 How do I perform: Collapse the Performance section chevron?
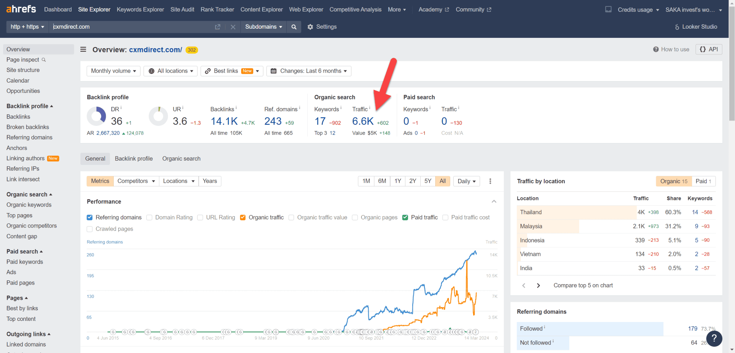coord(494,202)
